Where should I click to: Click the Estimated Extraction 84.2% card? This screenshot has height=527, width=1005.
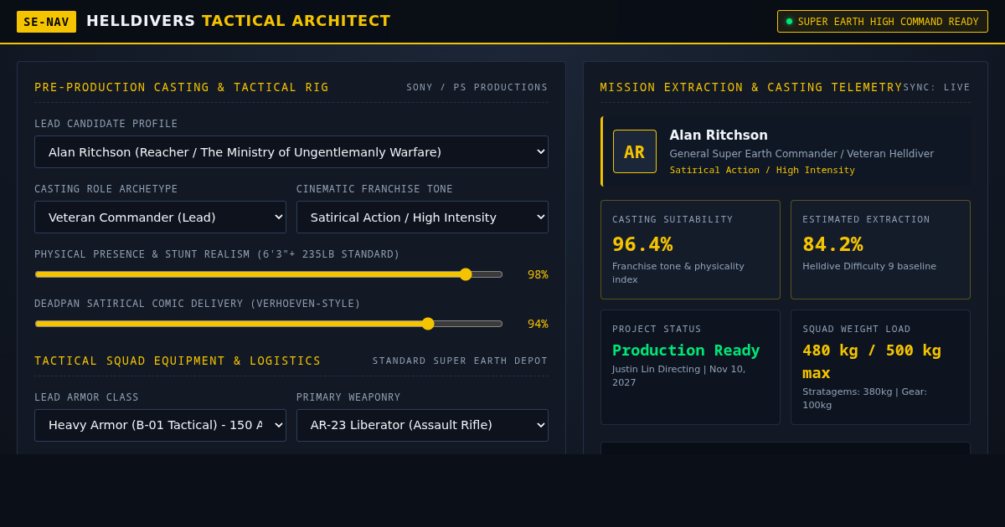pos(880,249)
